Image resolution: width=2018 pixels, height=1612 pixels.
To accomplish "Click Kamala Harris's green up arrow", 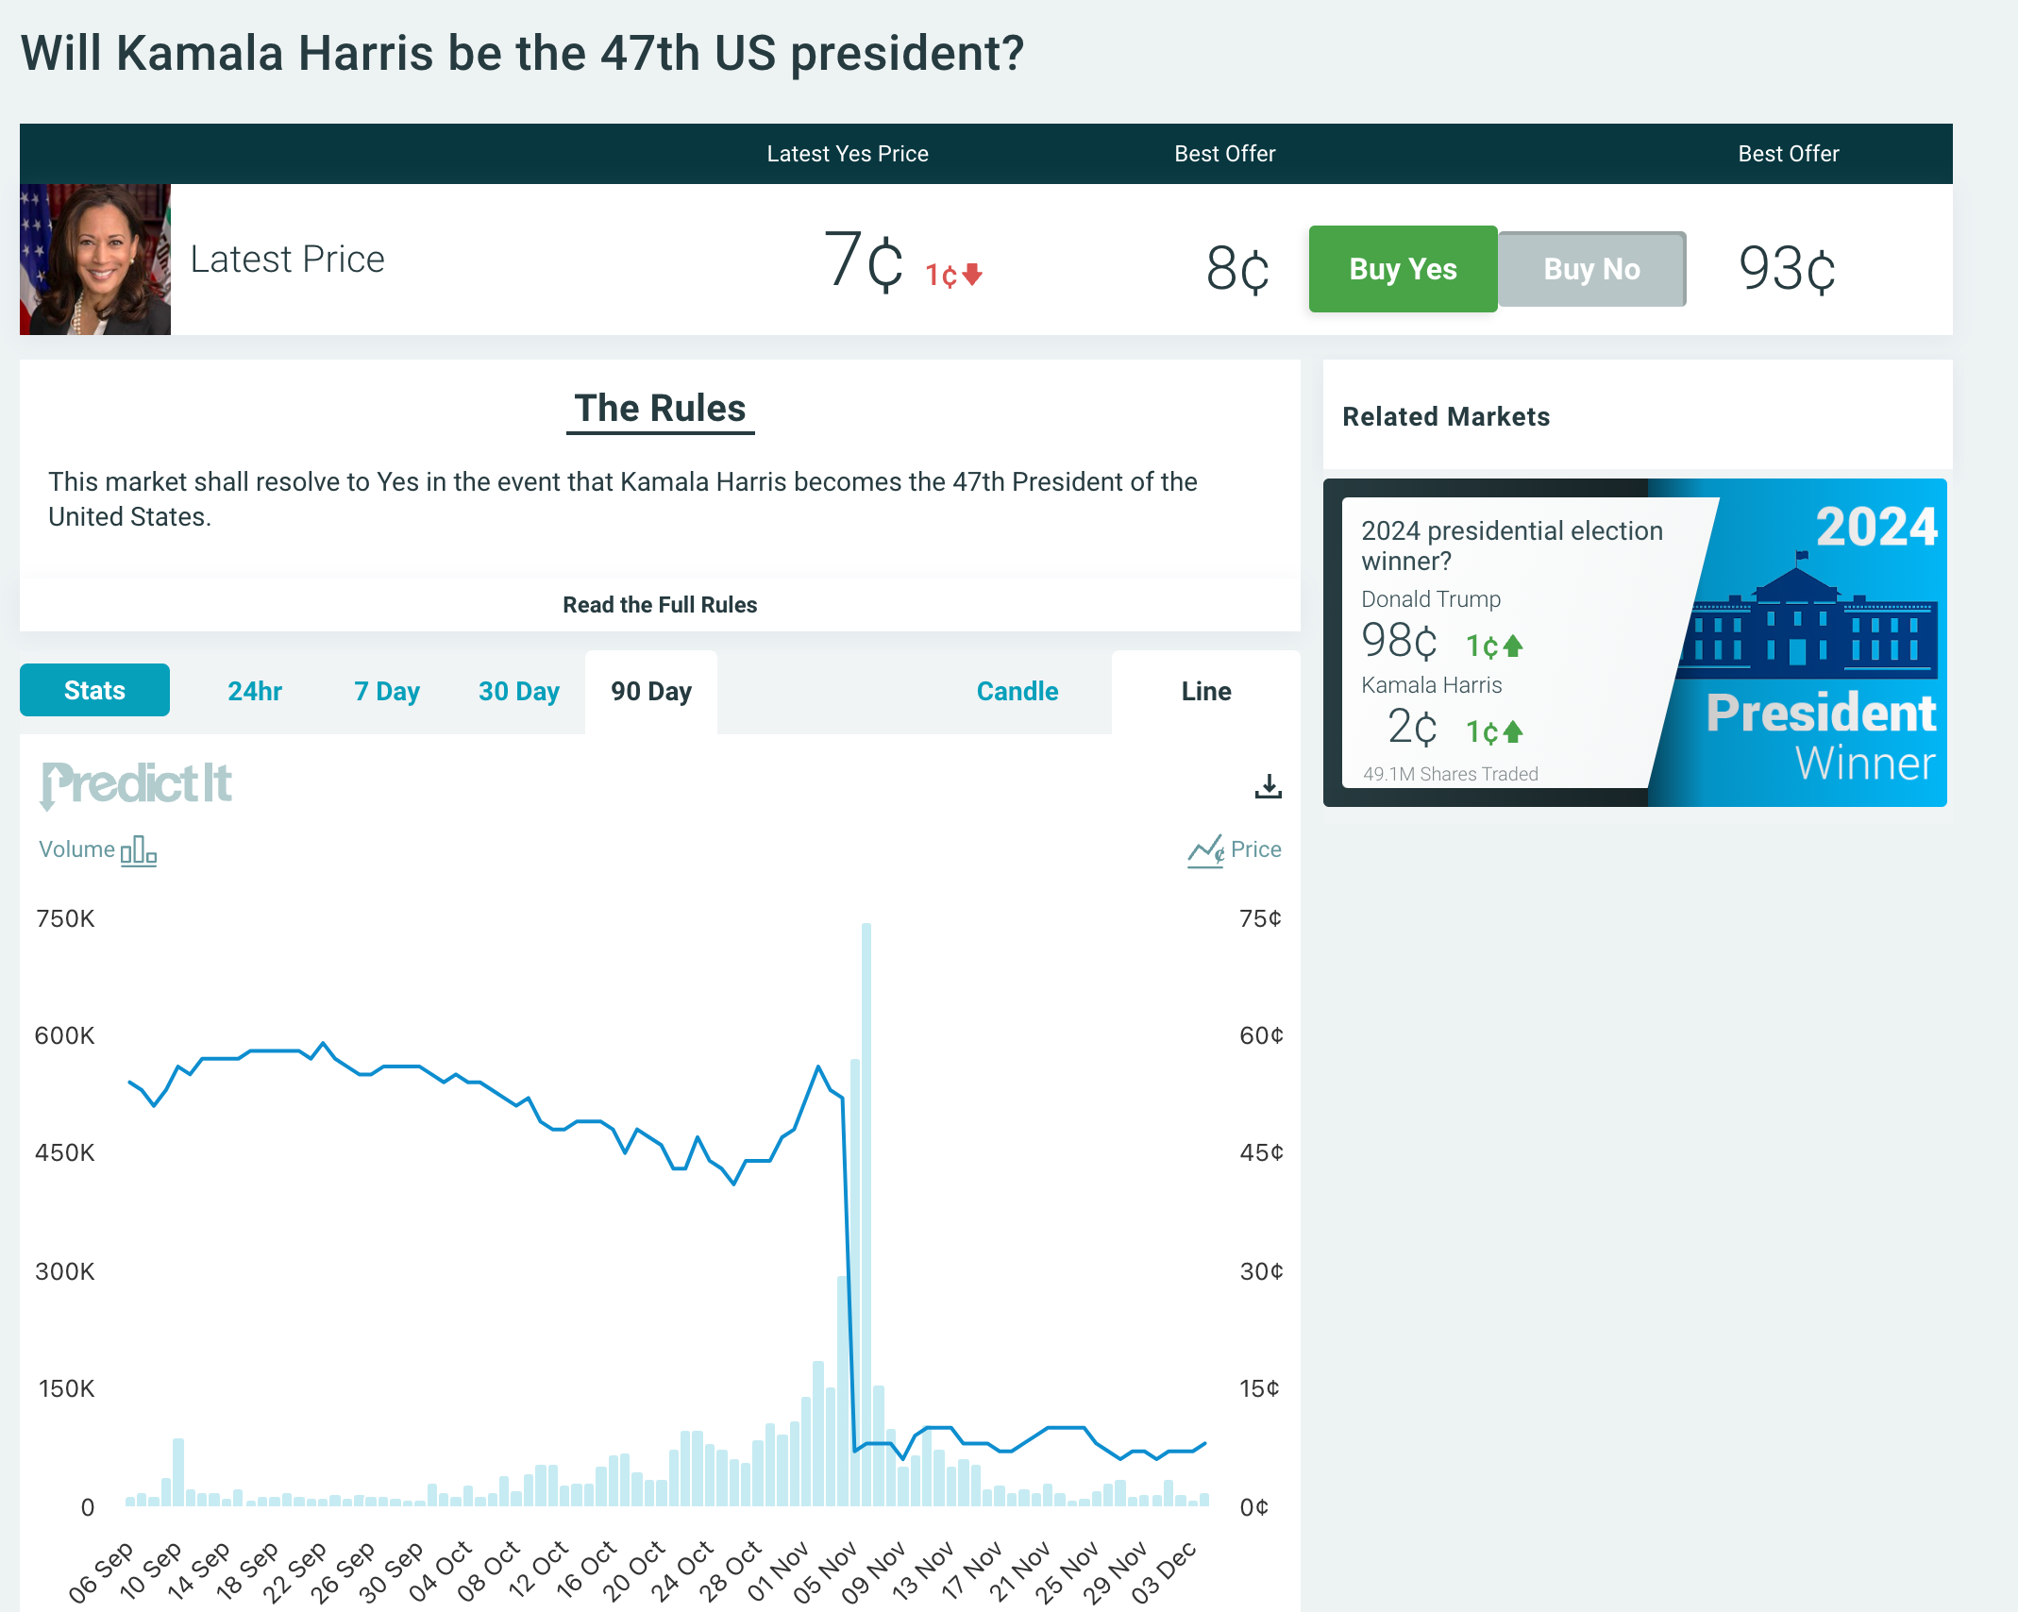I will [1513, 731].
